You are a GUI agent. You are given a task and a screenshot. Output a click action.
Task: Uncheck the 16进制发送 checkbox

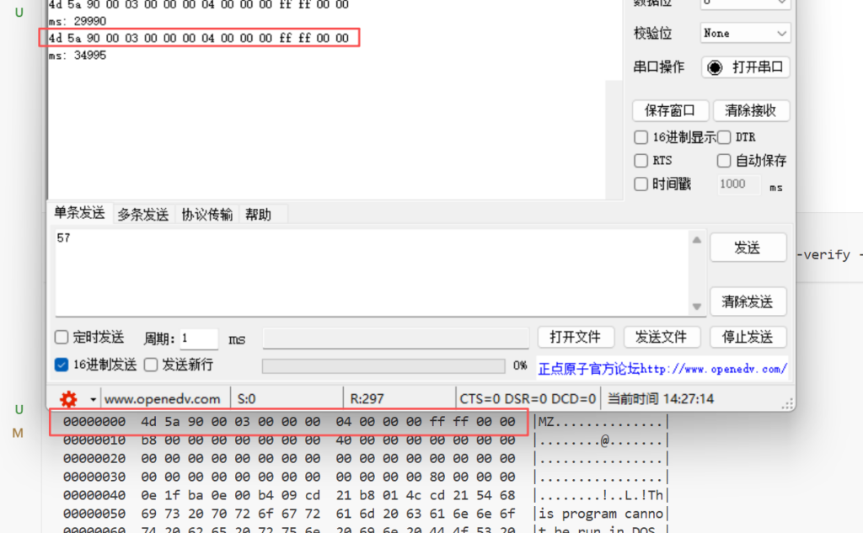tap(62, 365)
